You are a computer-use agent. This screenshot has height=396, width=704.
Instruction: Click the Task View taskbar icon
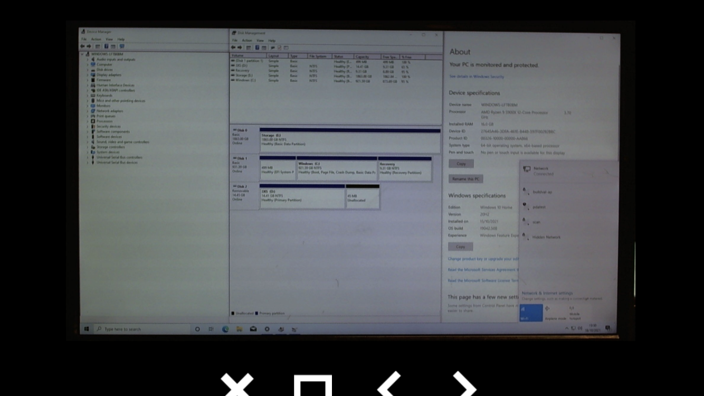pyautogui.click(x=211, y=329)
